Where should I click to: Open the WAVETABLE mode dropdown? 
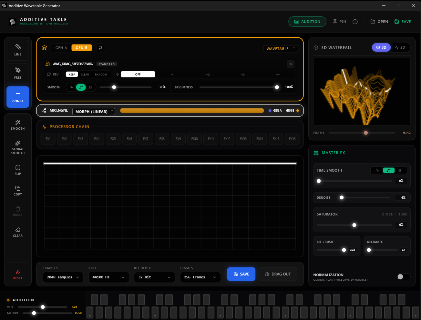pos(281,48)
